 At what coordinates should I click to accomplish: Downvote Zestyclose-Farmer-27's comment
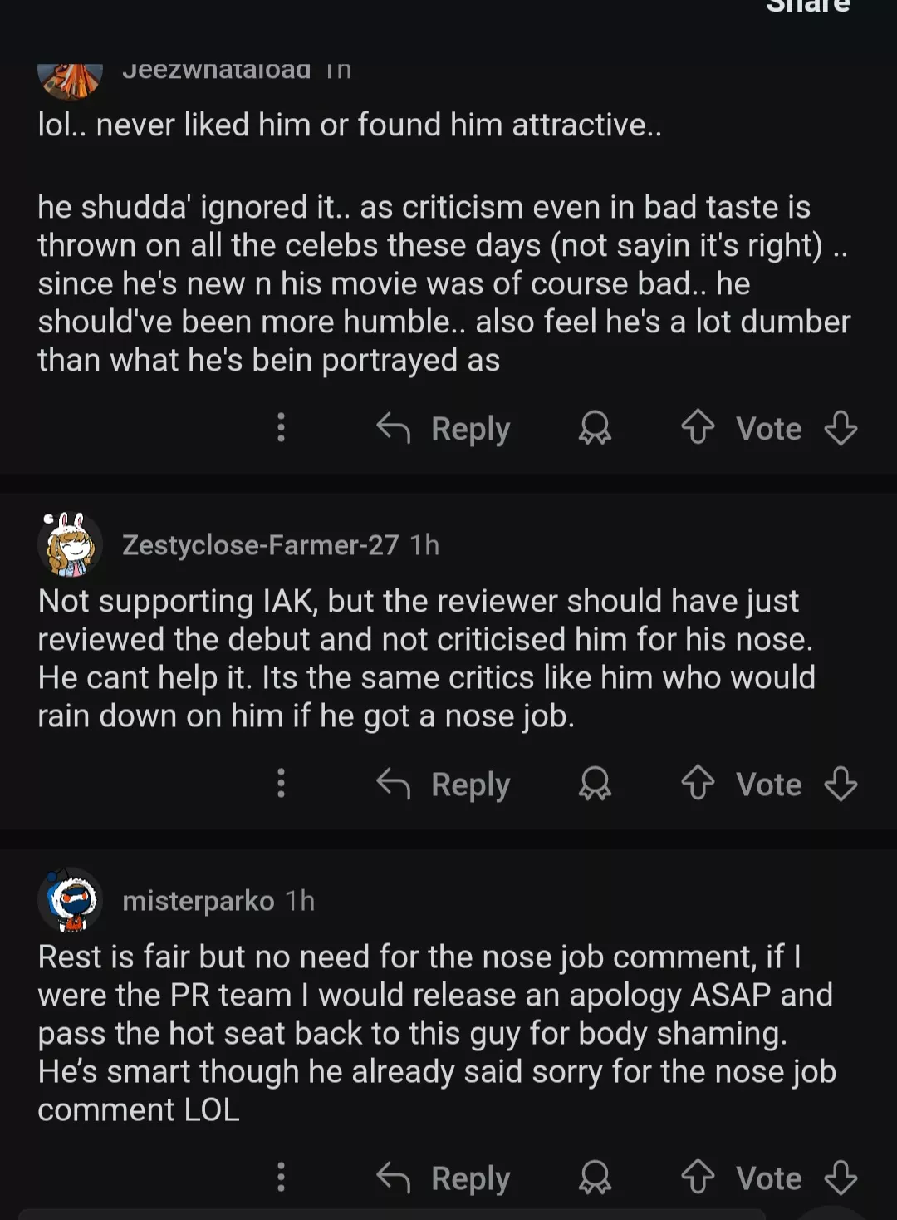point(841,783)
